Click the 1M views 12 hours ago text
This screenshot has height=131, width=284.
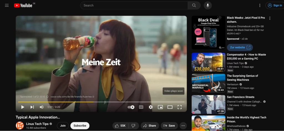[x=240, y=88]
